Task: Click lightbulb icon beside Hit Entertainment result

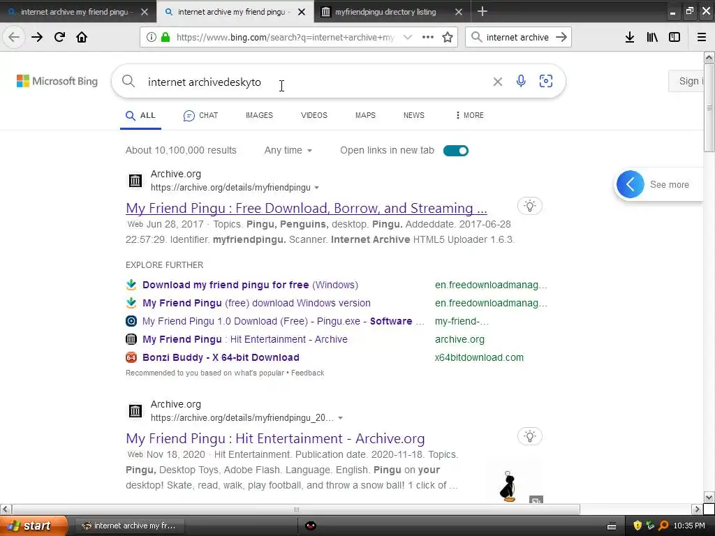Action: [530, 437]
